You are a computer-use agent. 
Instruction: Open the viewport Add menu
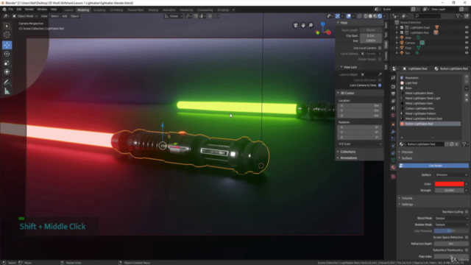65,16
